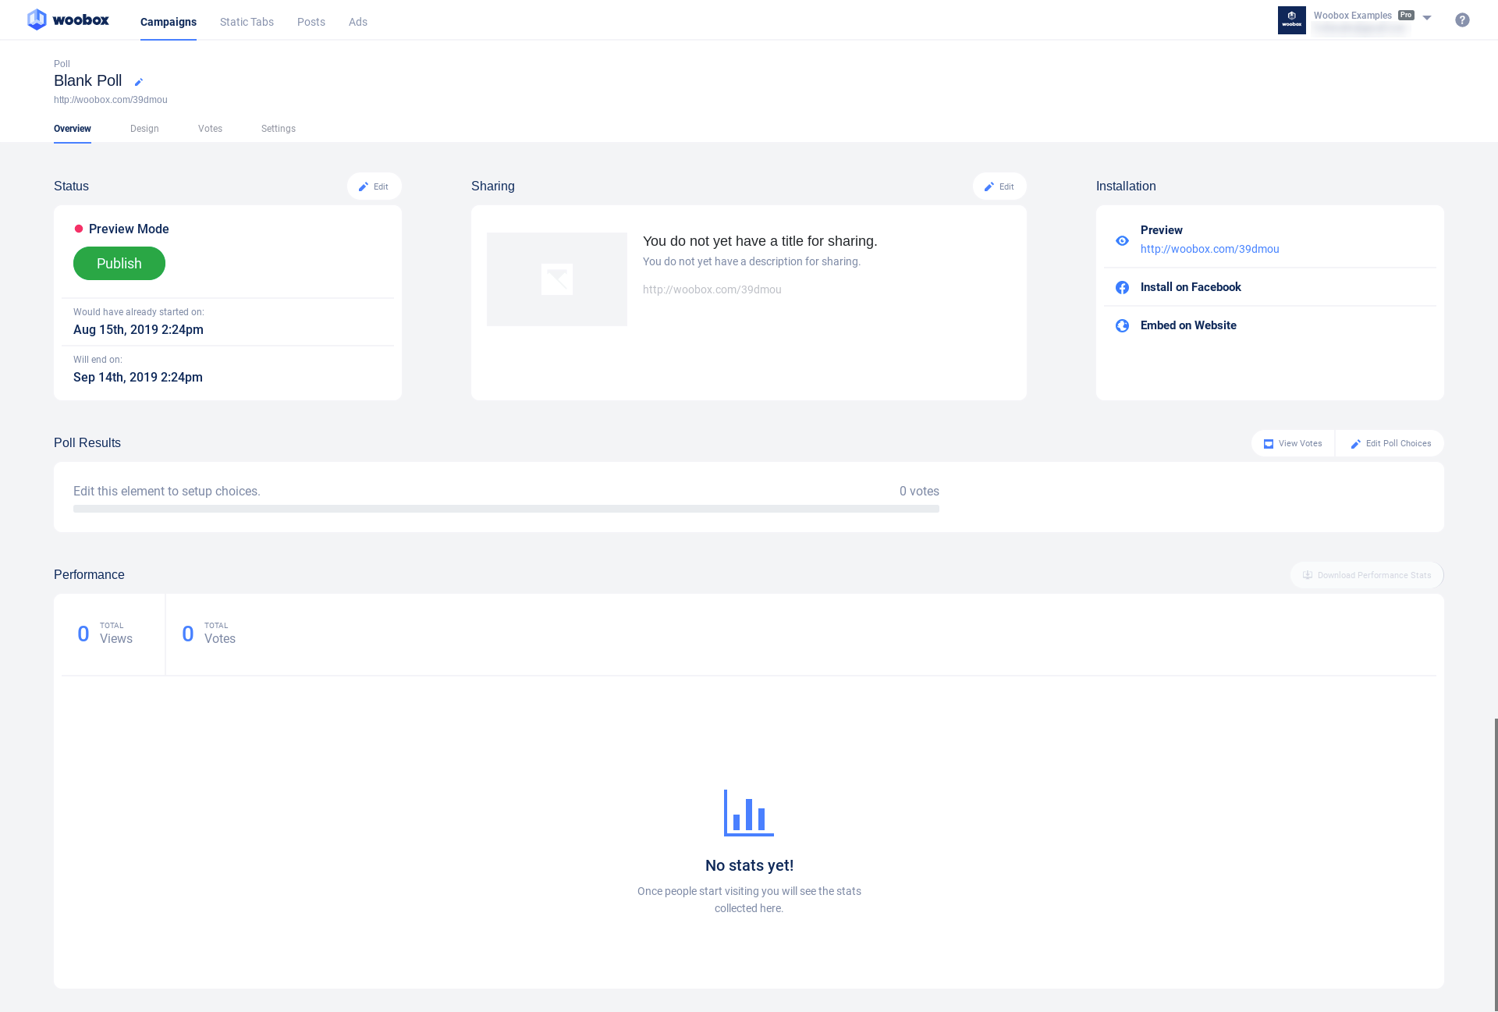The height and width of the screenshot is (1012, 1498).
Task: Click the Embed on Website globe icon
Action: [x=1122, y=325]
